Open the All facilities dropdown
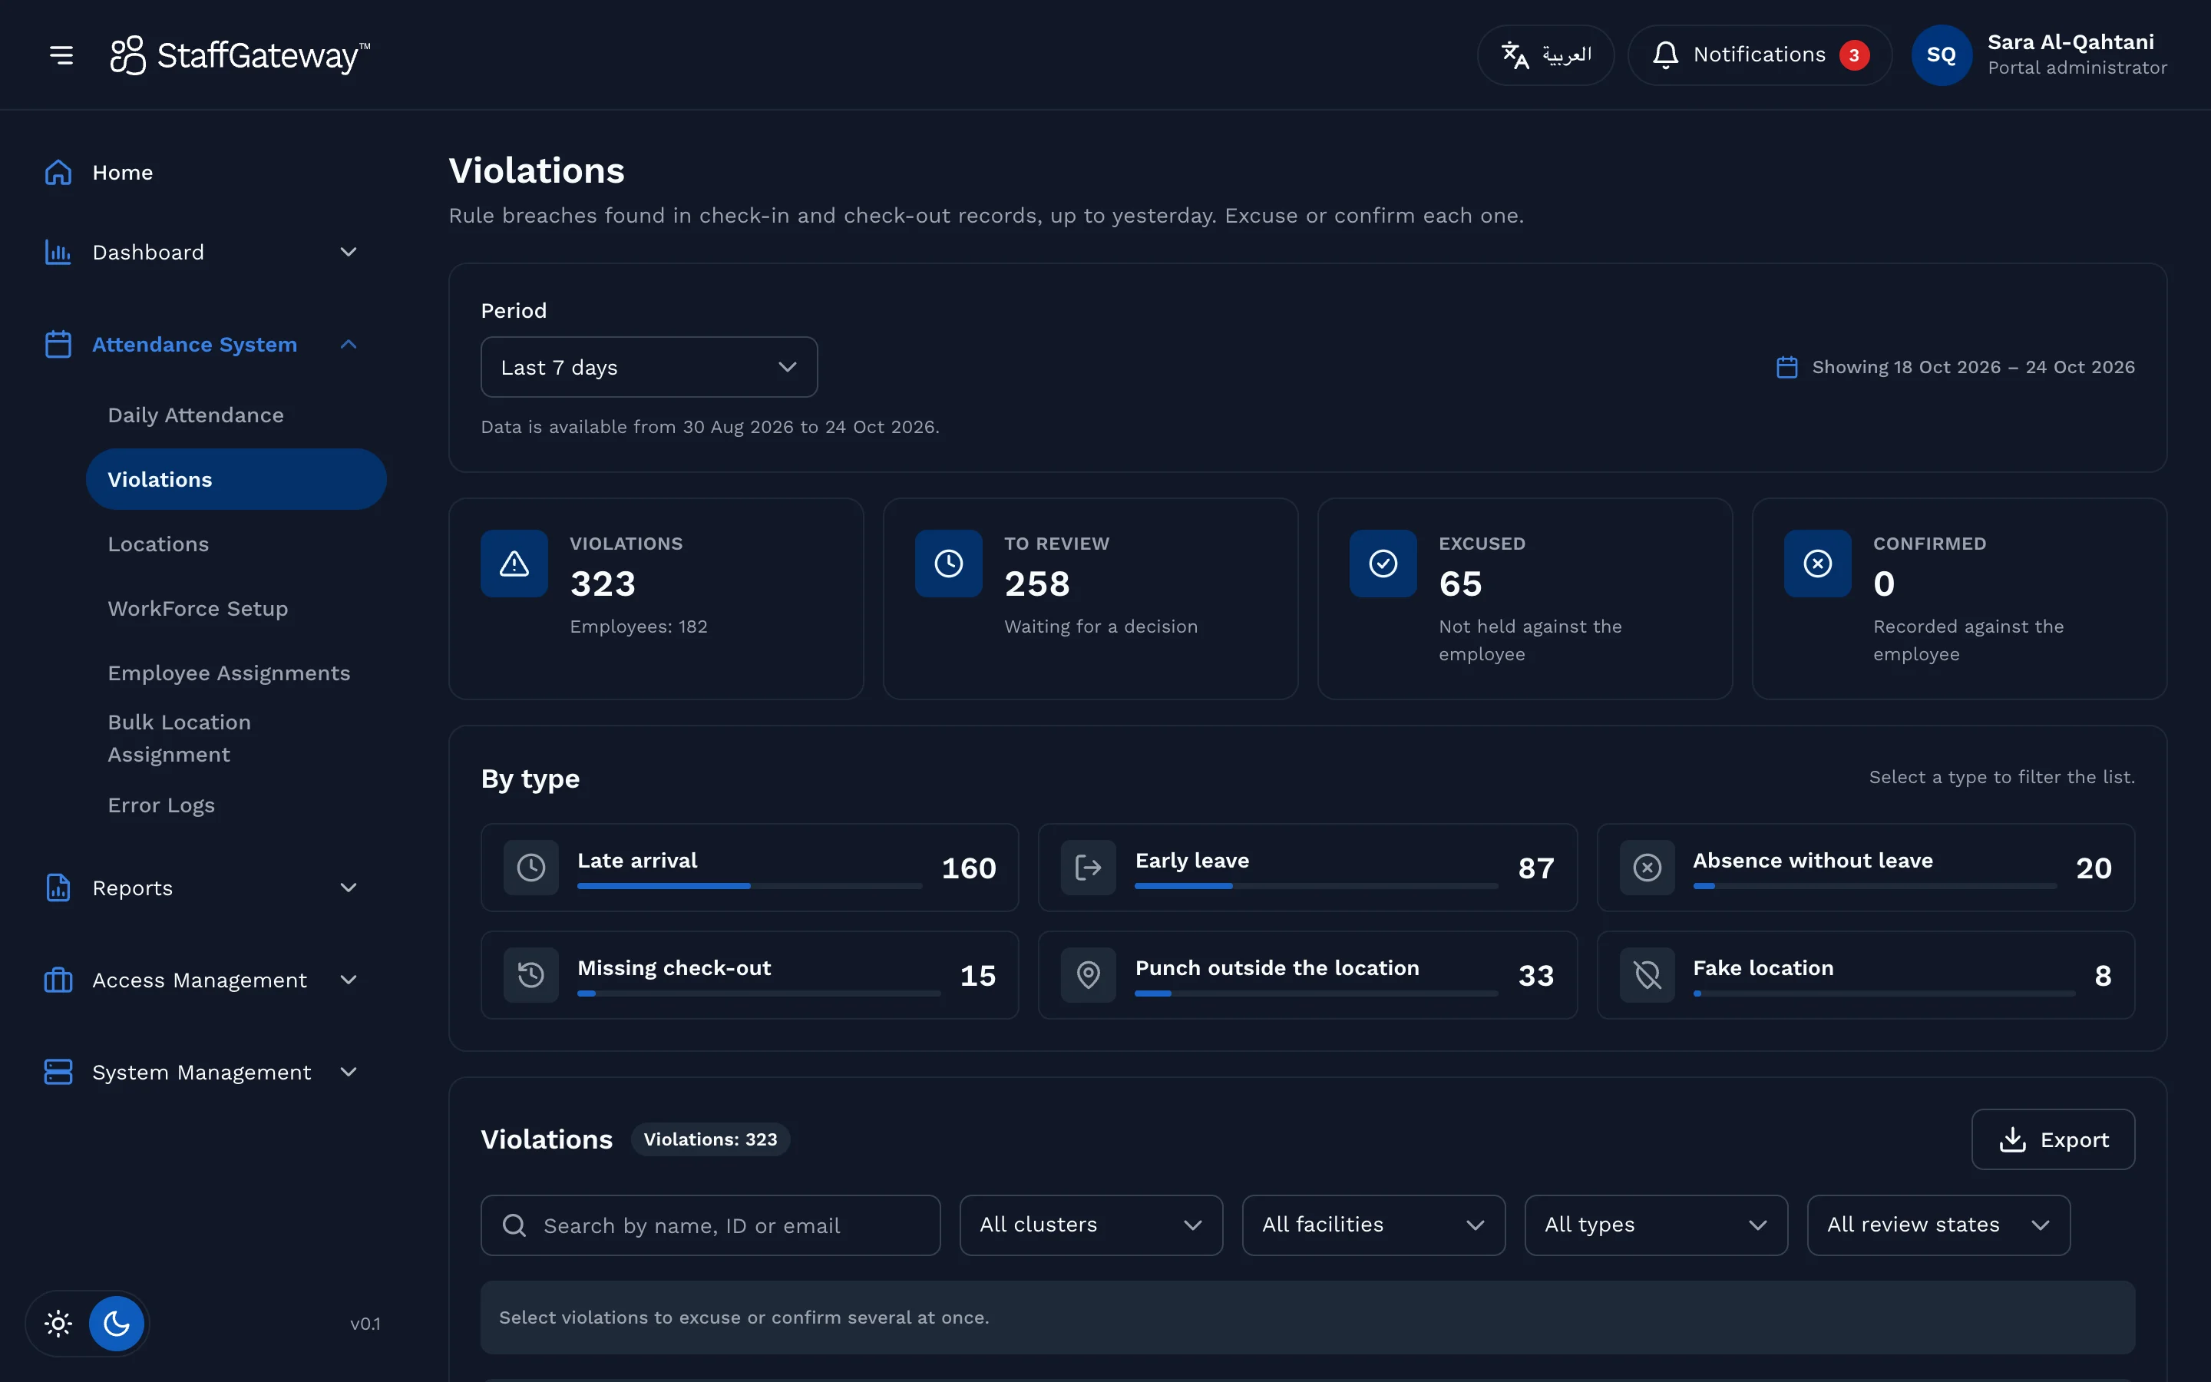The image size is (2211, 1382). (x=1373, y=1225)
